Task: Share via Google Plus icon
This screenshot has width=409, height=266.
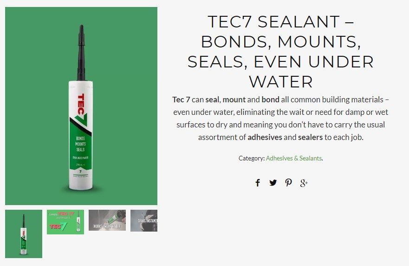Action: (x=304, y=183)
